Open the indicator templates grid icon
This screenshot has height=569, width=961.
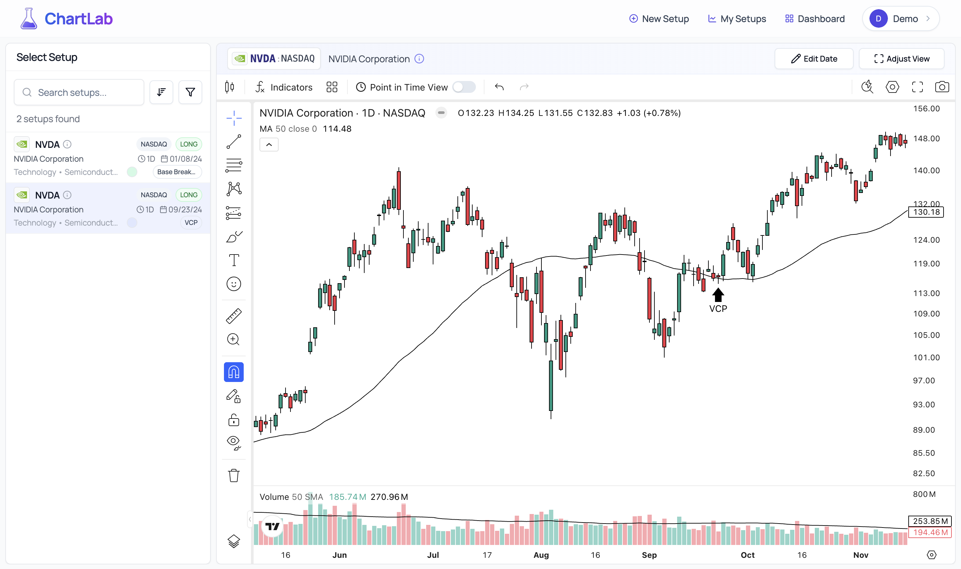pyautogui.click(x=332, y=87)
